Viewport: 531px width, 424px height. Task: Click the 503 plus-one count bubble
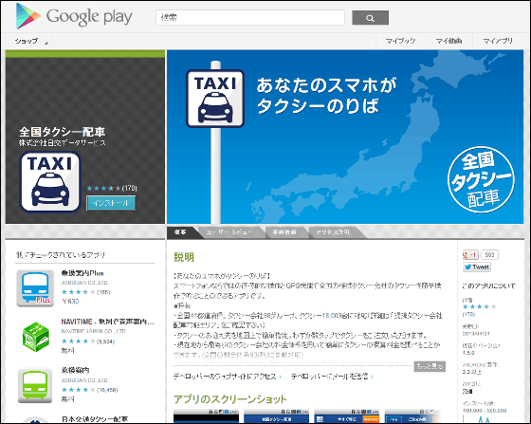pyautogui.click(x=489, y=254)
